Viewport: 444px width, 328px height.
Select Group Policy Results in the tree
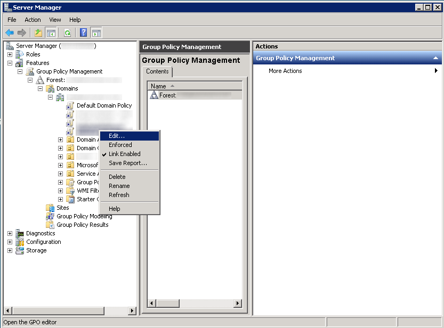83,225
